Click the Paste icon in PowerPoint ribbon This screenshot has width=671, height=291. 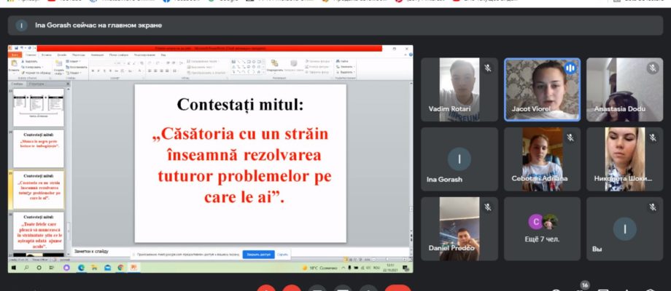point(14,63)
